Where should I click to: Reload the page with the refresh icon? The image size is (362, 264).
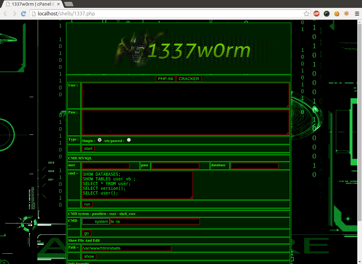point(24,14)
